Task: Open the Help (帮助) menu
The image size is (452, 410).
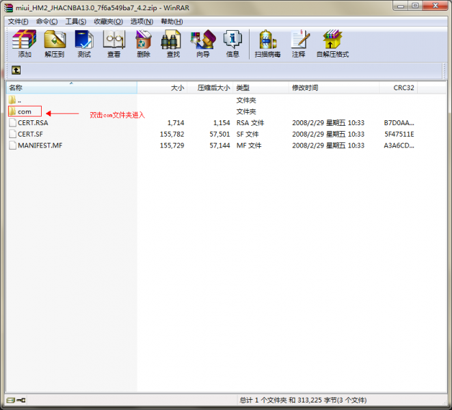Action: (172, 22)
